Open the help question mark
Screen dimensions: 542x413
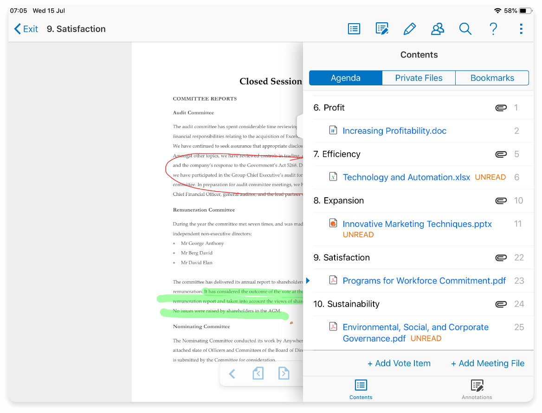pos(493,29)
